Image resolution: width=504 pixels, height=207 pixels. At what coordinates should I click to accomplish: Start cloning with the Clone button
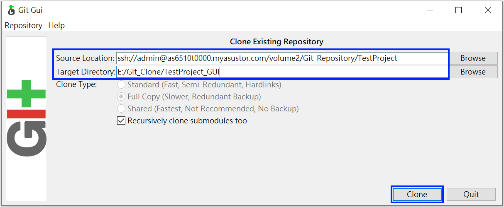point(417,194)
